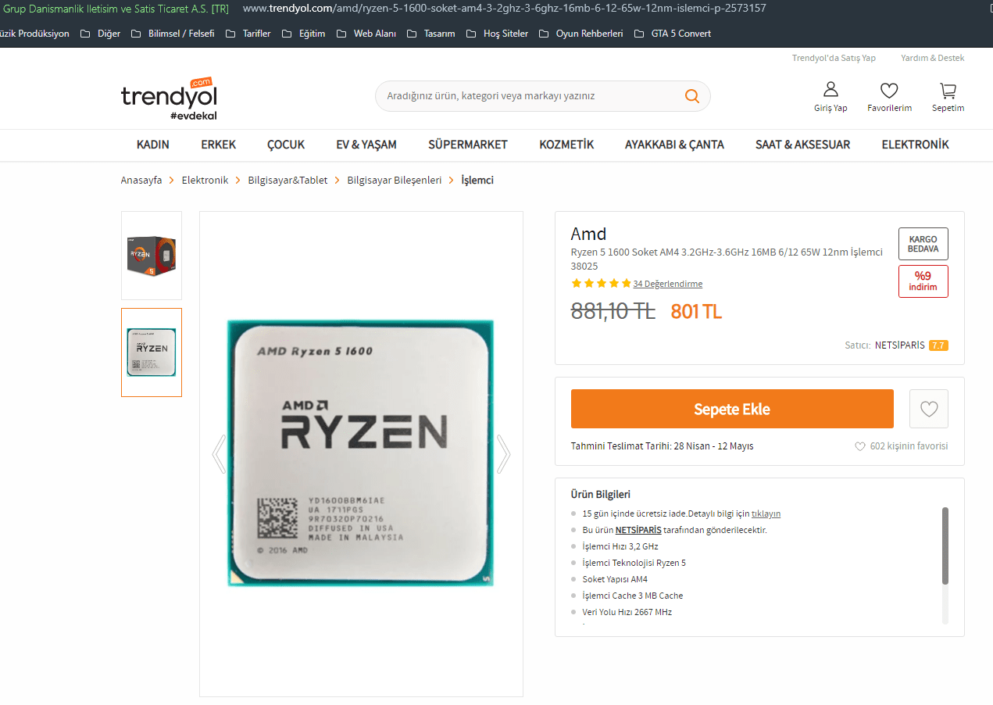Screen dimensions: 993x705
Task: Go to Anasayfa breadcrumb
Action: point(141,181)
